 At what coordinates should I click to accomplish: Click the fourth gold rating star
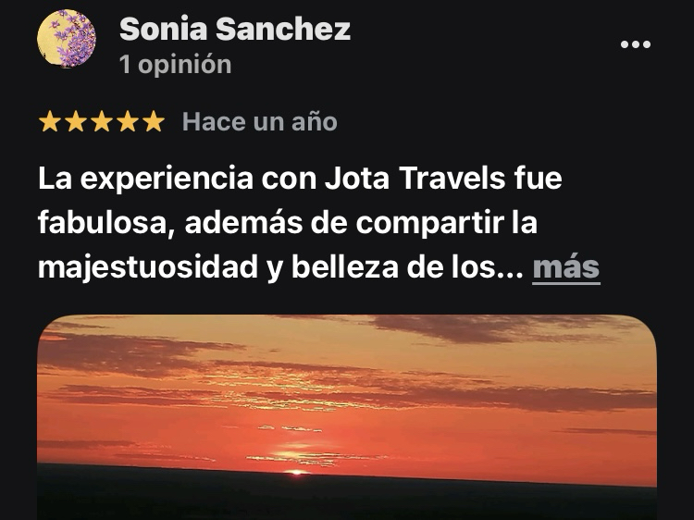(128, 121)
